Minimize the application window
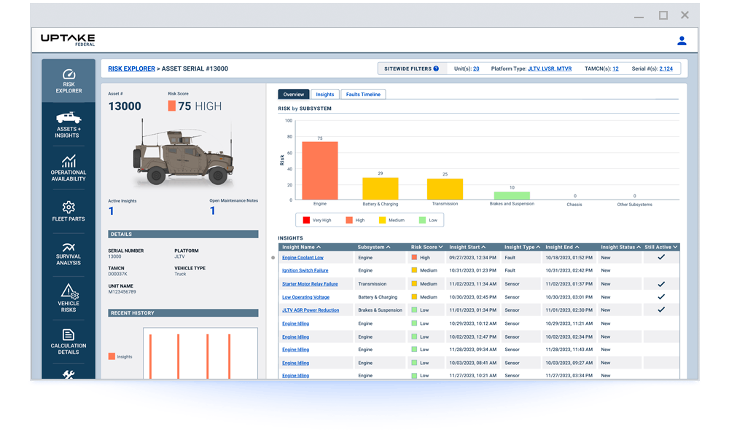 [639, 17]
